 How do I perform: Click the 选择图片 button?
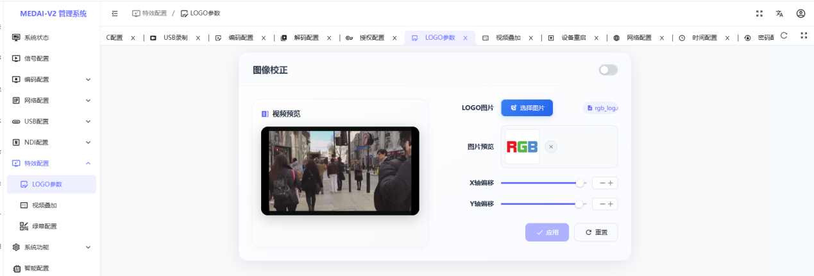click(x=527, y=108)
